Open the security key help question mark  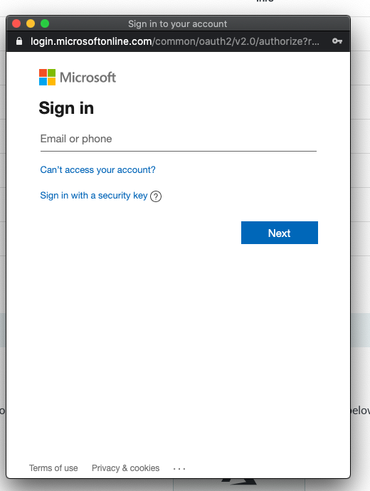coord(156,196)
